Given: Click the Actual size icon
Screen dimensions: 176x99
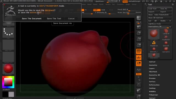Looking at the screenshot, I should [139, 39].
